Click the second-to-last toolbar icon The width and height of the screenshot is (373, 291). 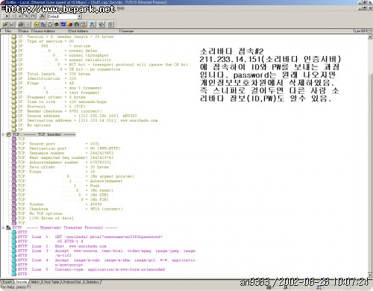(101, 24)
